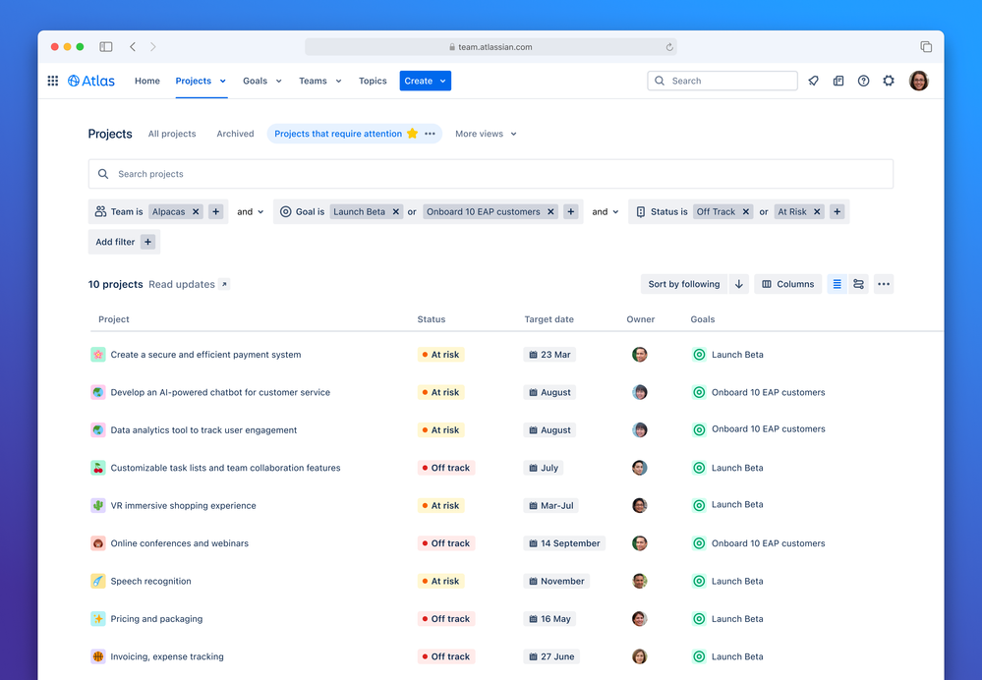
Task: Open the 'Speech recognition' project
Action: [151, 581]
